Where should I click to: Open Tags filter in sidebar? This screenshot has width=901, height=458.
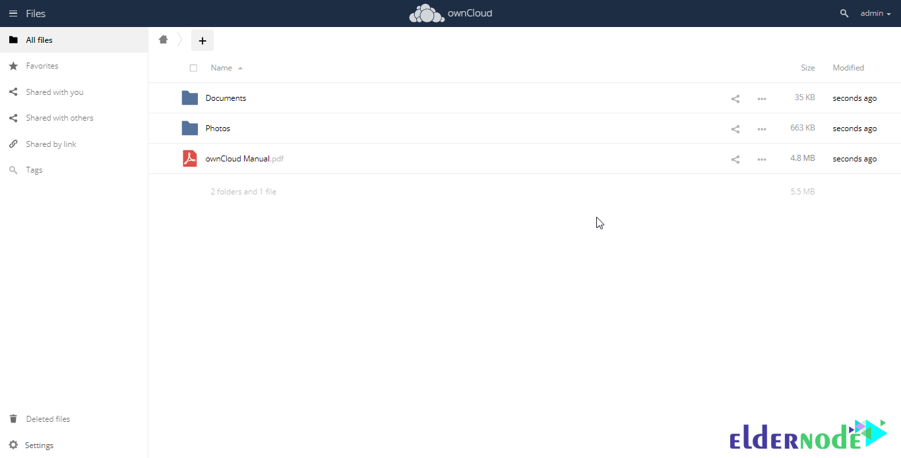[74, 170]
